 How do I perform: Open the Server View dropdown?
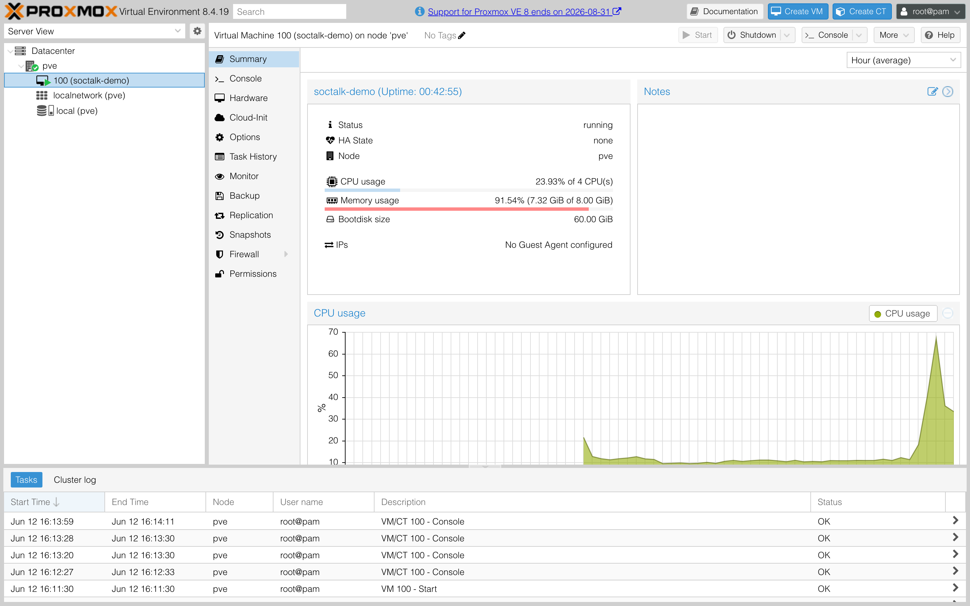click(x=177, y=31)
